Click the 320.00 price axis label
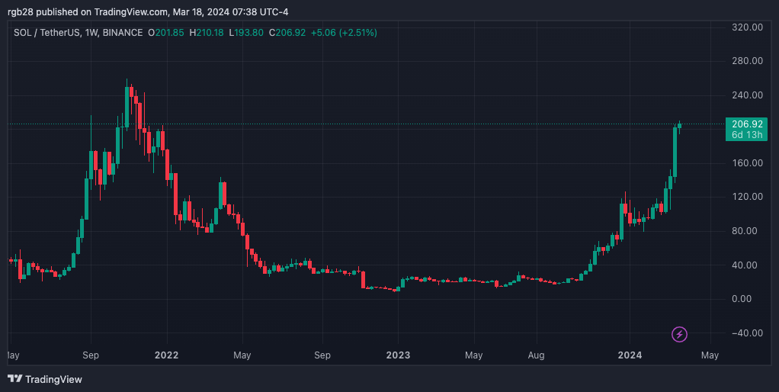 [x=747, y=27]
